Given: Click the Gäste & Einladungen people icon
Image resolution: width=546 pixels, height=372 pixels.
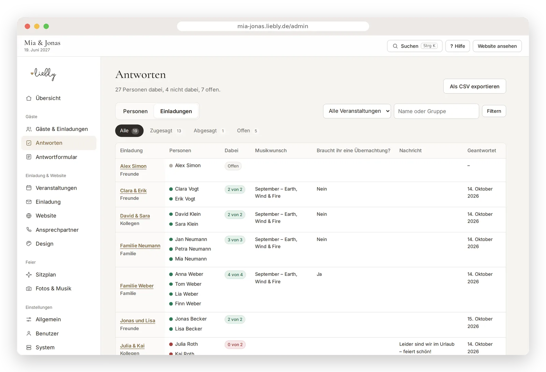Looking at the screenshot, I should pos(29,129).
